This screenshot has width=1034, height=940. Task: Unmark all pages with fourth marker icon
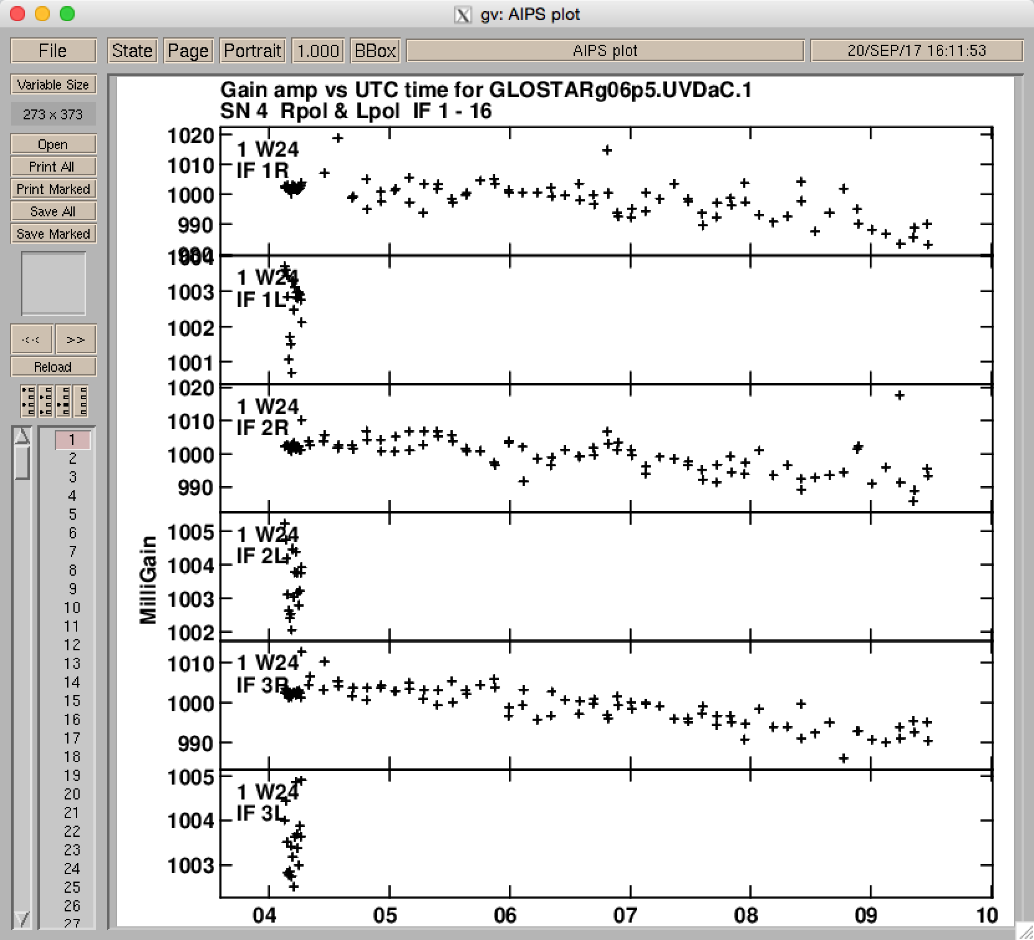point(80,401)
